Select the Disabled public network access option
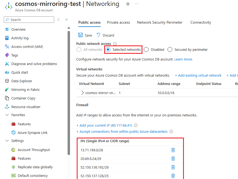238x179 pixels. (x=146, y=49)
